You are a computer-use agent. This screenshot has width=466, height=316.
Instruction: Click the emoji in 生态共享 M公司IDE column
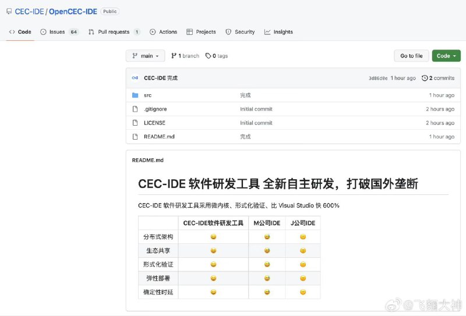point(267,251)
